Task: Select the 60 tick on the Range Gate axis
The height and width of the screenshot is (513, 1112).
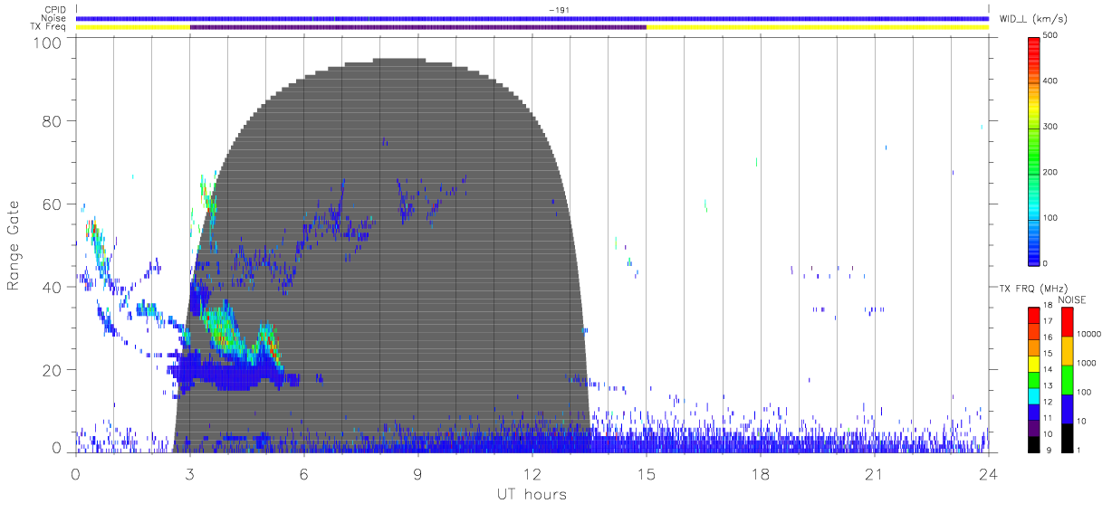Action: [52, 204]
